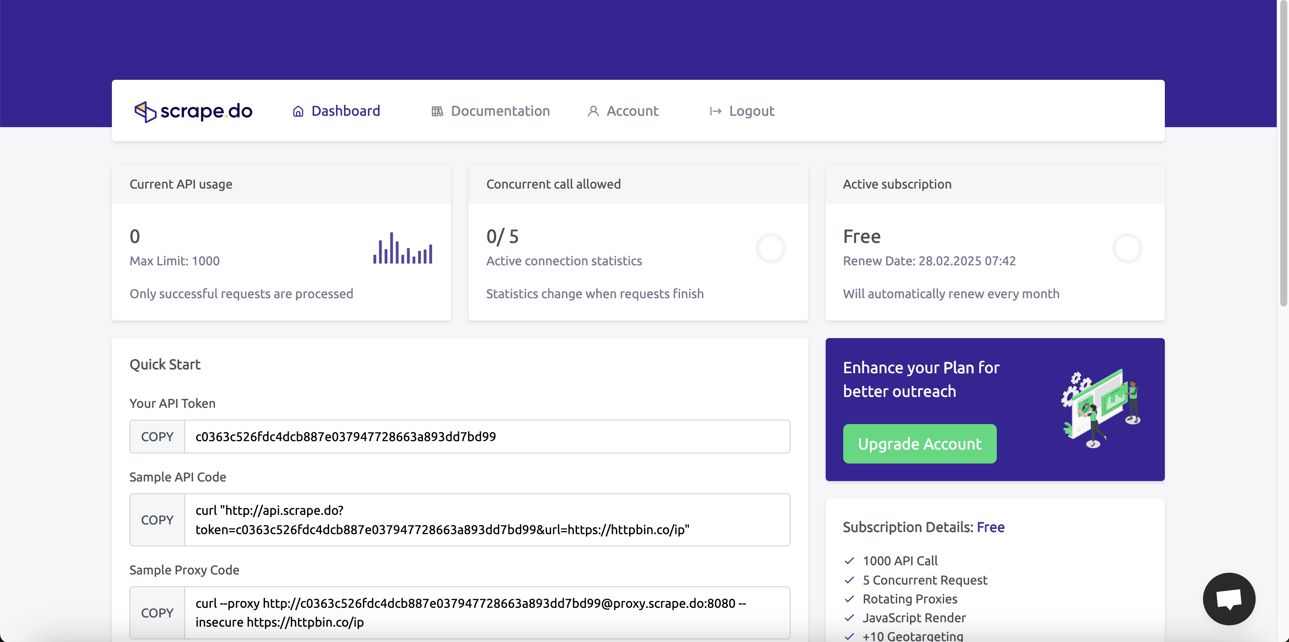Click the scrape.do logo
The width and height of the screenshot is (1289, 642).
pyautogui.click(x=193, y=111)
